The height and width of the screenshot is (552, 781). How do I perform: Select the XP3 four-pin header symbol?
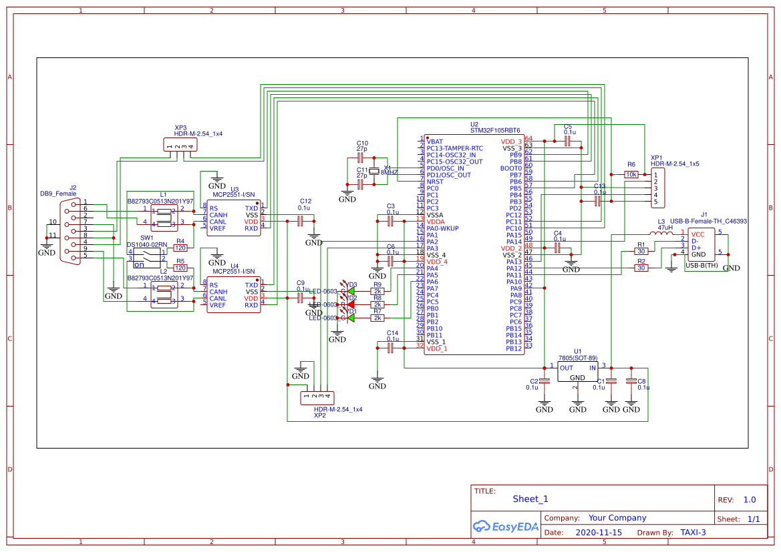(180, 145)
